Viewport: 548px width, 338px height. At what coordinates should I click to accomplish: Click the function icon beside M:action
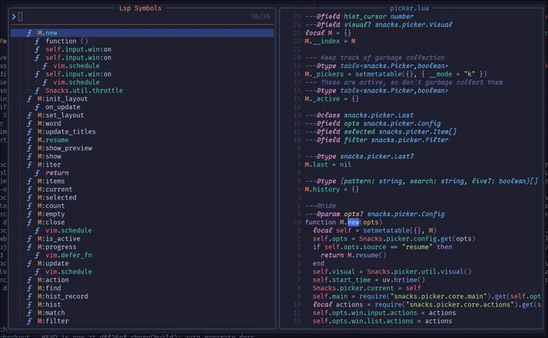pyautogui.click(x=30, y=280)
